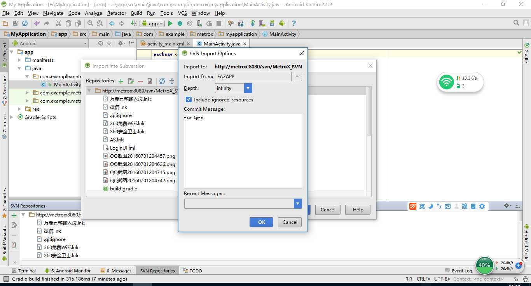The image size is (531, 286).
Task: Click the Import from path field
Action: 253,77
